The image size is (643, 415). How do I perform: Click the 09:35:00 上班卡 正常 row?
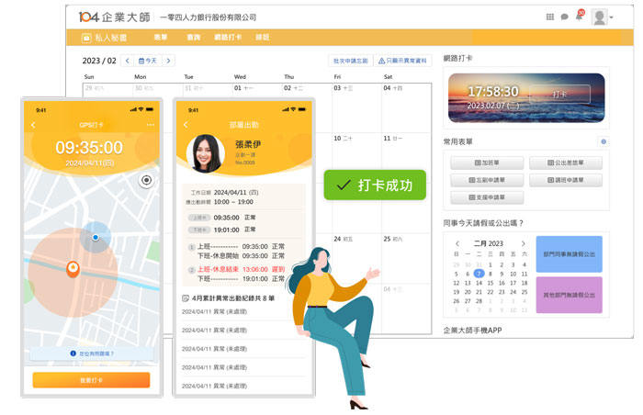222,218
